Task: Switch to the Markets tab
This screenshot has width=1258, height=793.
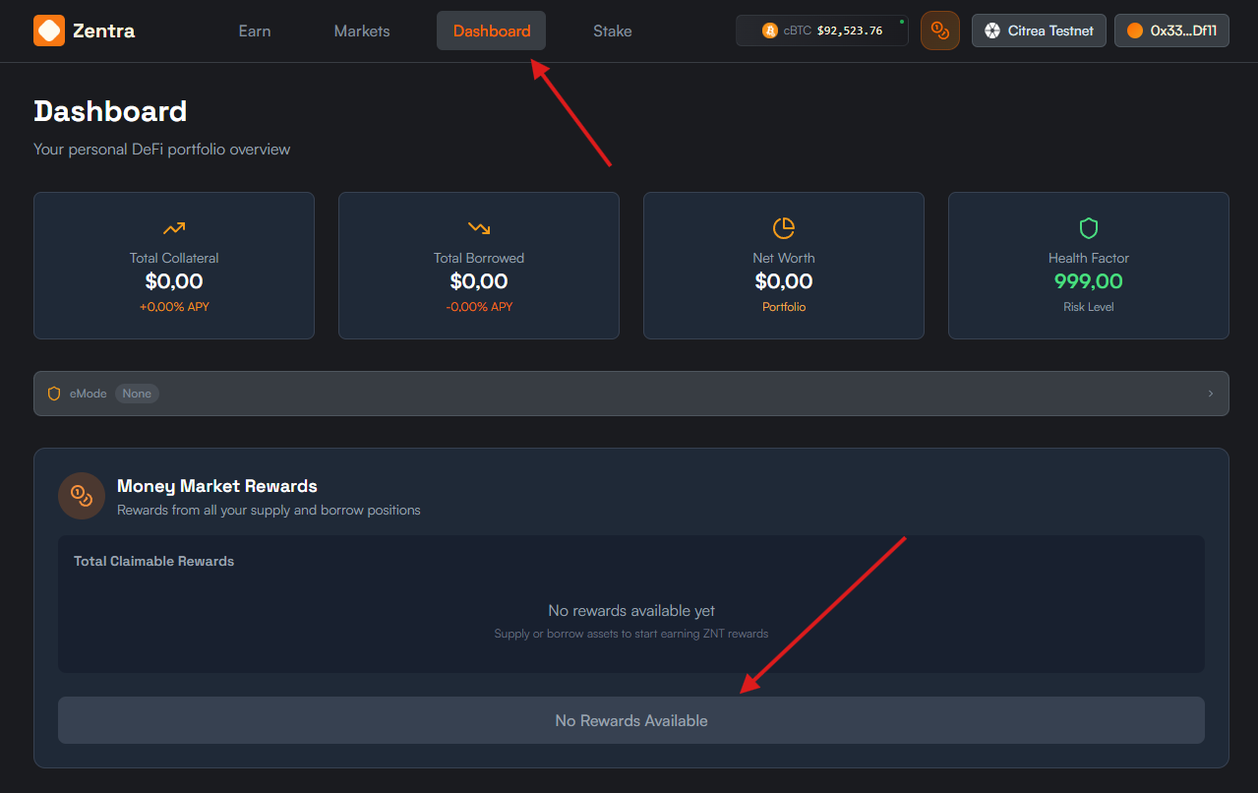Action: [x=362, y=30]
